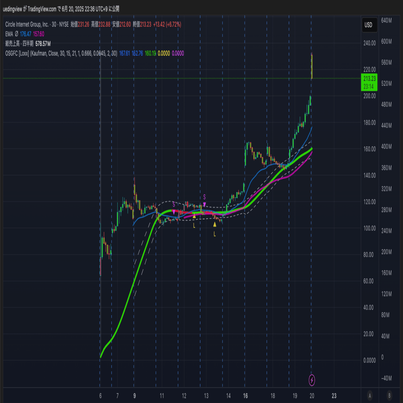Click the 640M volume axis label
403x403 pixels.
tap(386, 20)
